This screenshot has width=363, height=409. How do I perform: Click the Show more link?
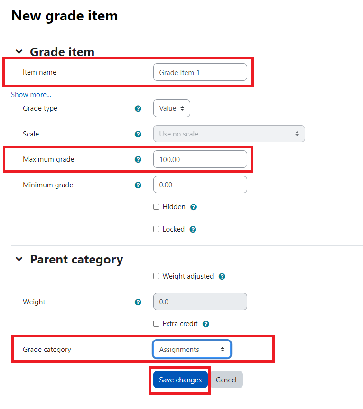coord(31,94)
